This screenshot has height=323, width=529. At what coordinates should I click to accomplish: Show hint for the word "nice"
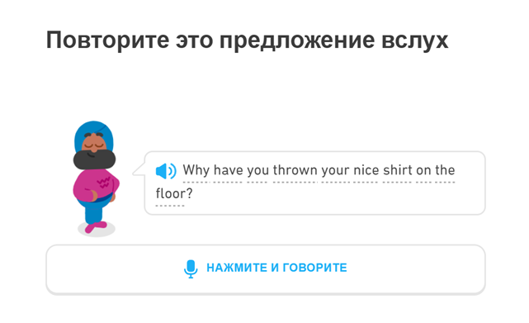click(366, 170)
